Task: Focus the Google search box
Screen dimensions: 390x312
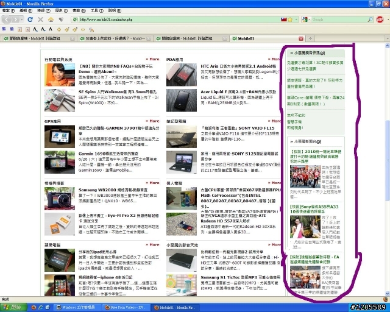Action: pyautogui.click(x=339, y=19)
